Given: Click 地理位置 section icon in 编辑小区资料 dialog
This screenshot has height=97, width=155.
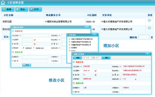Looking at the screenshot, I should pyautogui.click(x=74, y=83).
